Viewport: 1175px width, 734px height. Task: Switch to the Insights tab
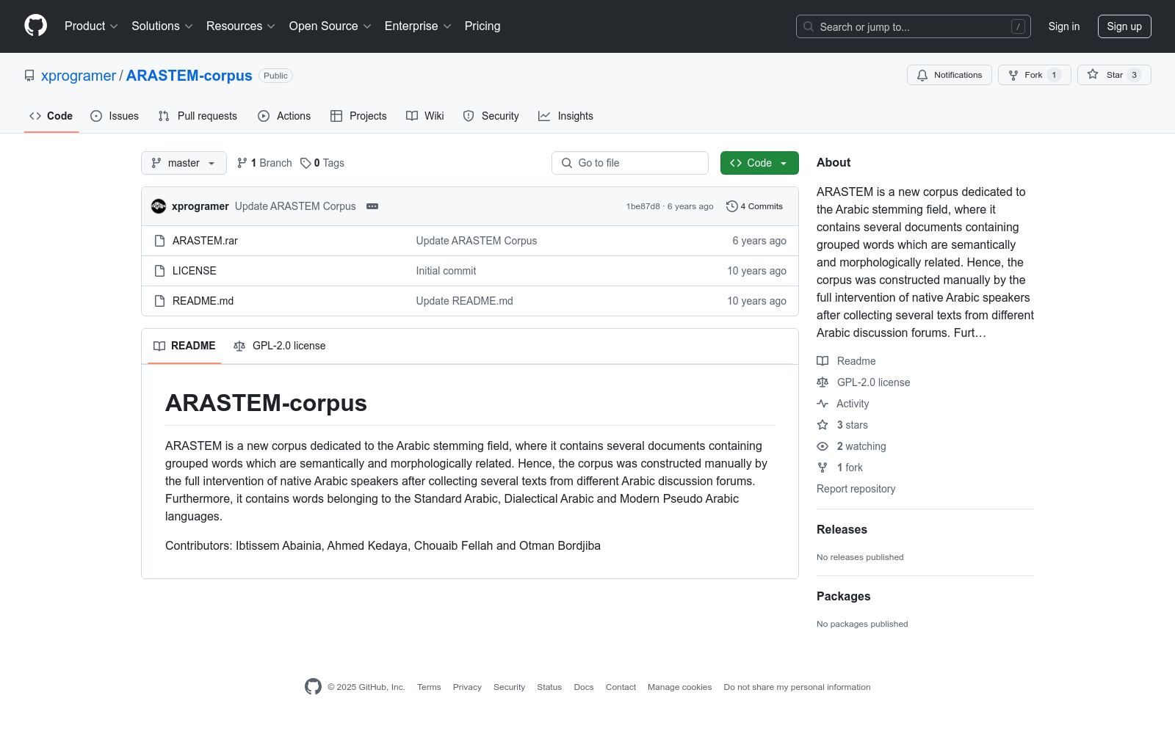click(x=566, y=116)
